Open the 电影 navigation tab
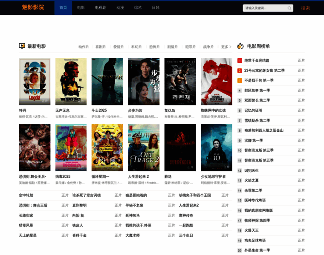This screenshot has width=324, height=255. pyautogui.click(x=81, y=8)
